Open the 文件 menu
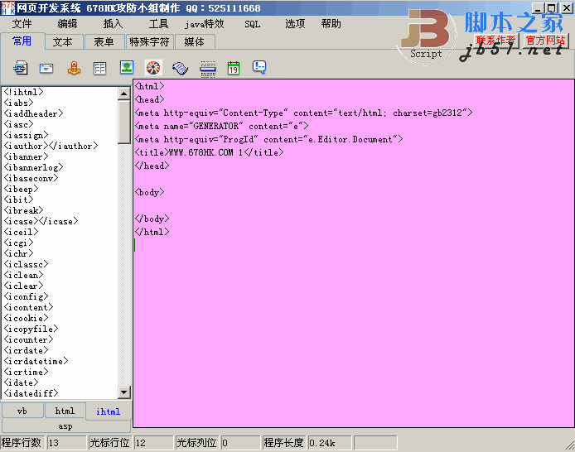 click(22, 24)
